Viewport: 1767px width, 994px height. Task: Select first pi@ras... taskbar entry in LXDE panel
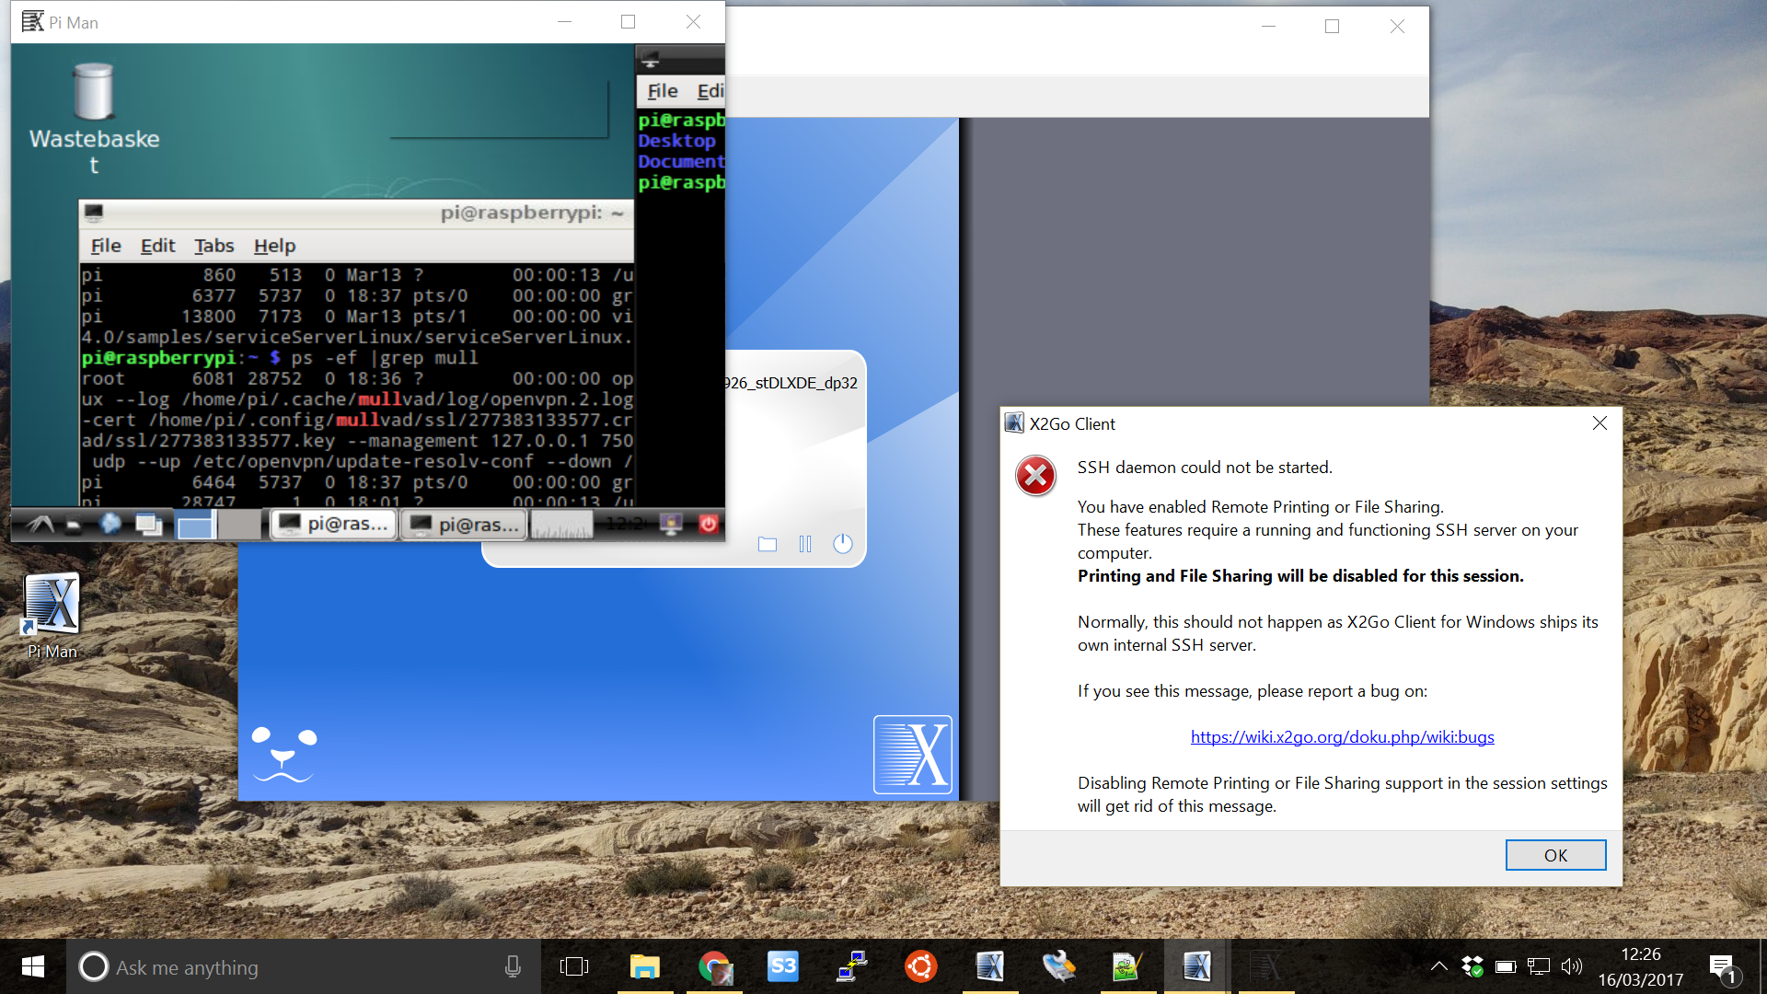point(335,525)
